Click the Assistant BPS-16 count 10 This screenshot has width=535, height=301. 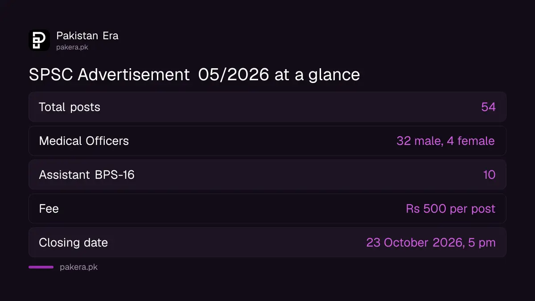pyautogui.click(x=489, y=175)
